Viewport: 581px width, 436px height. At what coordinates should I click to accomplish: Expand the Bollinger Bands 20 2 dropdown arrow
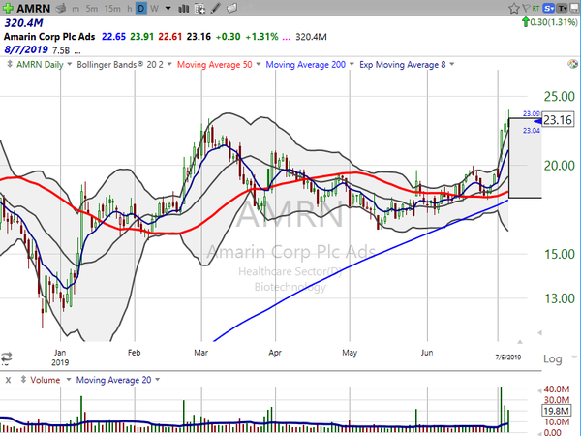[169, 65]
